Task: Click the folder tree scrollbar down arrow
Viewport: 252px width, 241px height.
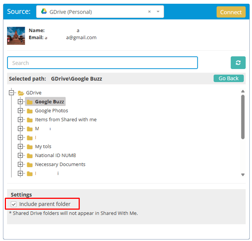Action: pyautogui.click(x=243, y=174)
